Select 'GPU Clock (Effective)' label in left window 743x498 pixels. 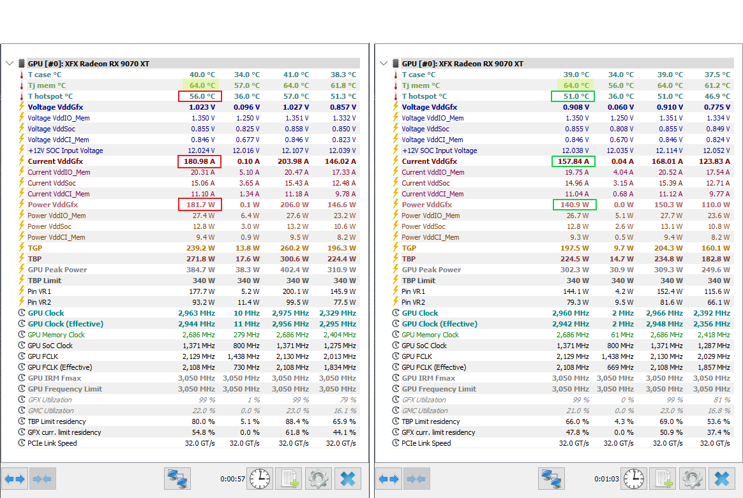coord(65,324)
